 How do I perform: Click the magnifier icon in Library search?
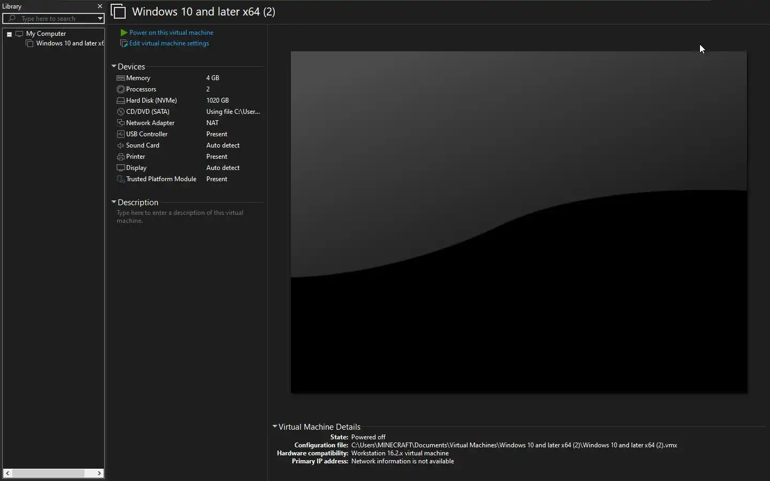[12, 18]
